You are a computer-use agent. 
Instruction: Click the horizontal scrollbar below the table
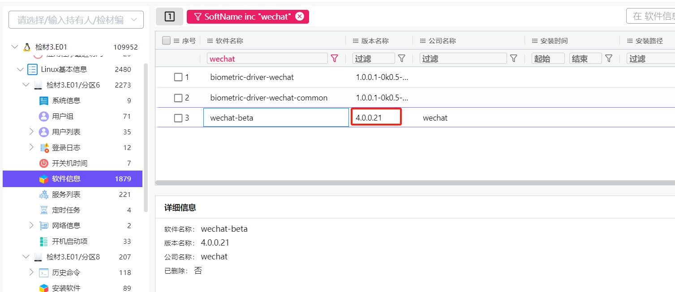pos(415,183)
